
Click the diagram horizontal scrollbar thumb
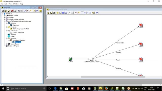click(x=113, y=77)
